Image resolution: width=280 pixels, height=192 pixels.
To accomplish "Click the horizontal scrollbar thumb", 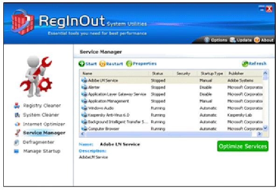I will (169, 134).
